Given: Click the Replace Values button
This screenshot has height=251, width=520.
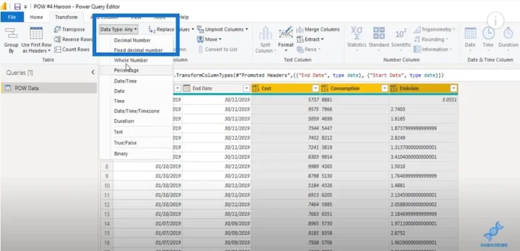Looking at the screenshot, I should click(170, 29).
